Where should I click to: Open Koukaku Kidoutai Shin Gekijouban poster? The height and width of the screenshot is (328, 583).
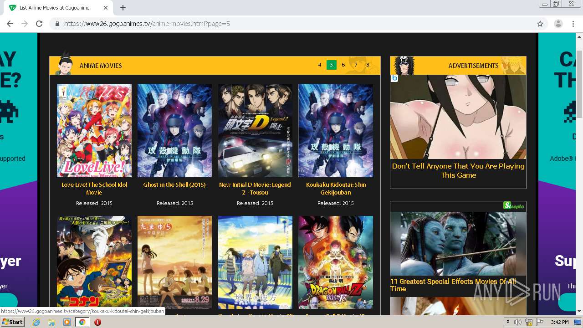pos(336,130)
